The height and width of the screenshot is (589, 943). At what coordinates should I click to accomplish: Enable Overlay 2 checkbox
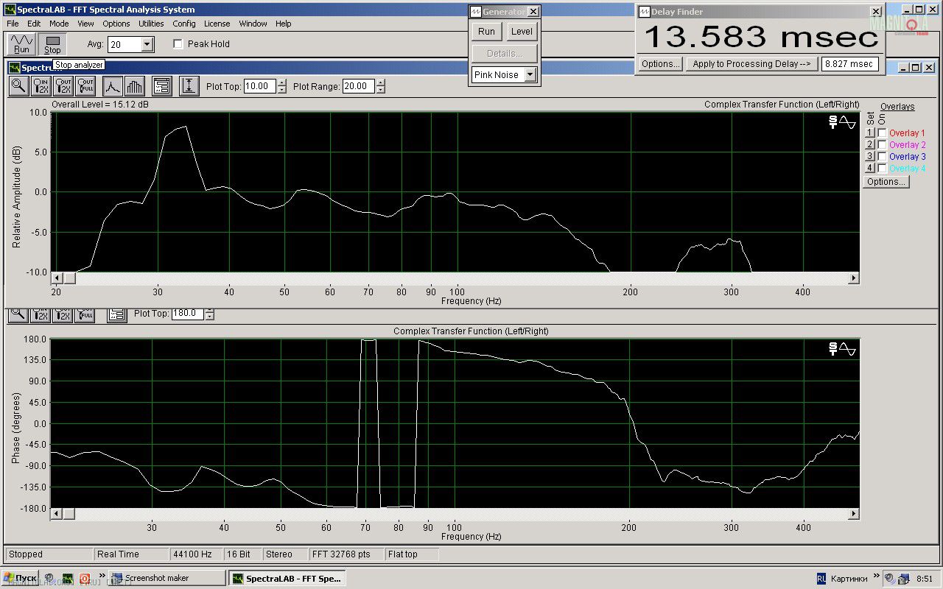coord(882,145)
